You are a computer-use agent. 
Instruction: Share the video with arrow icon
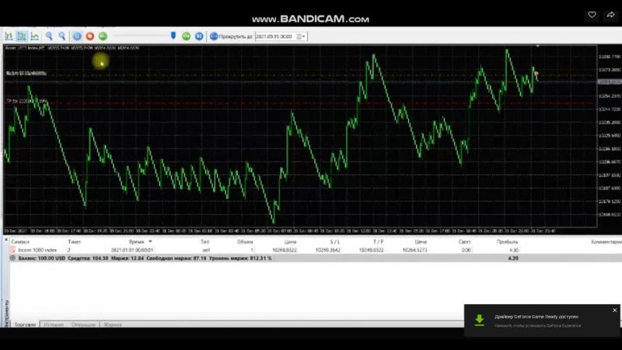click(610, 15)
